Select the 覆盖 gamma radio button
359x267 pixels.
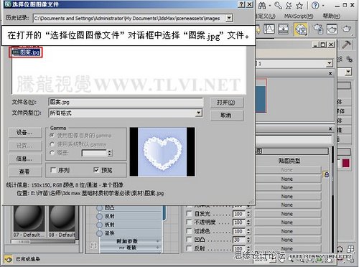[x=52, y=153]
